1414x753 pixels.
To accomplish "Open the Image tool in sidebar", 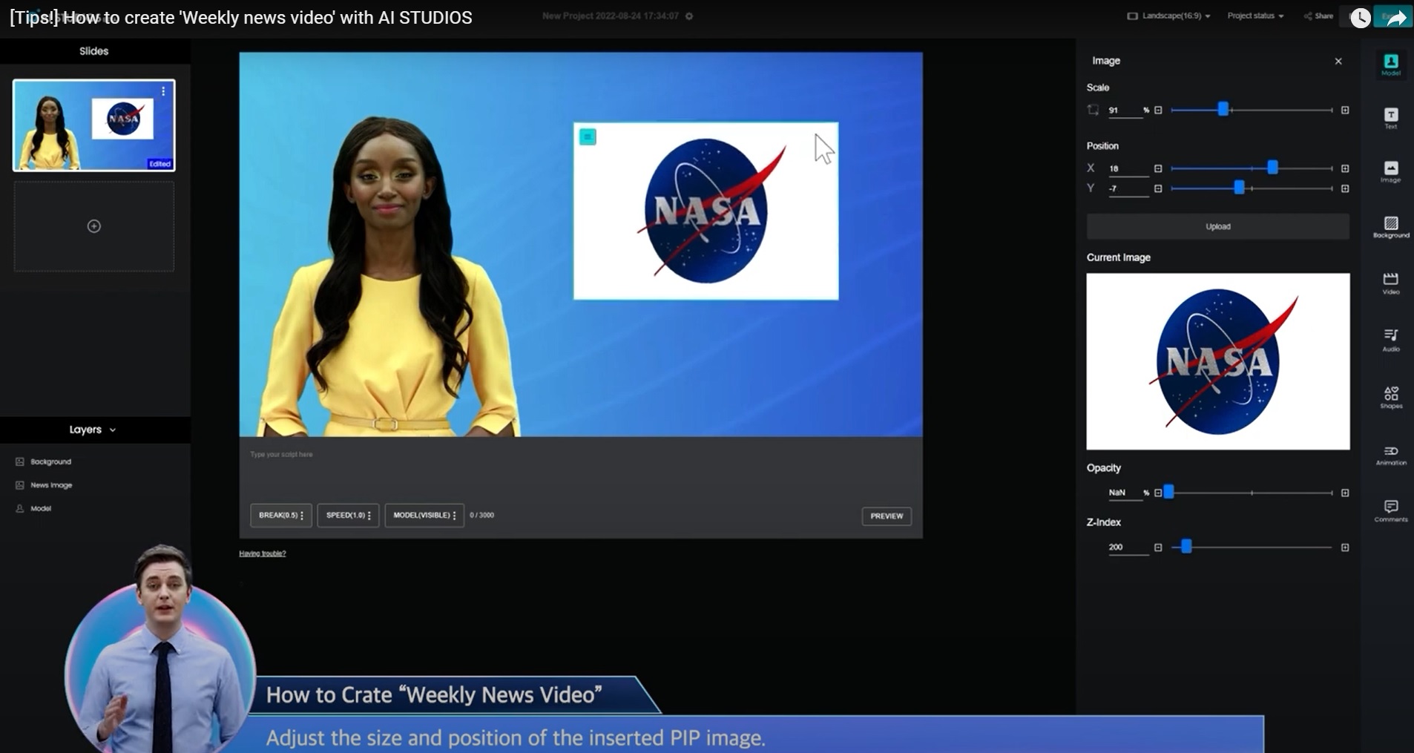I will point(1391,172).
